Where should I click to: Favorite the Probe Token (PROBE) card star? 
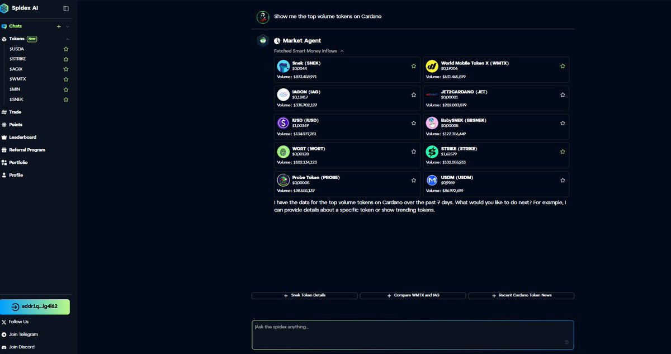pyautogui.click(x=414, y=180)
